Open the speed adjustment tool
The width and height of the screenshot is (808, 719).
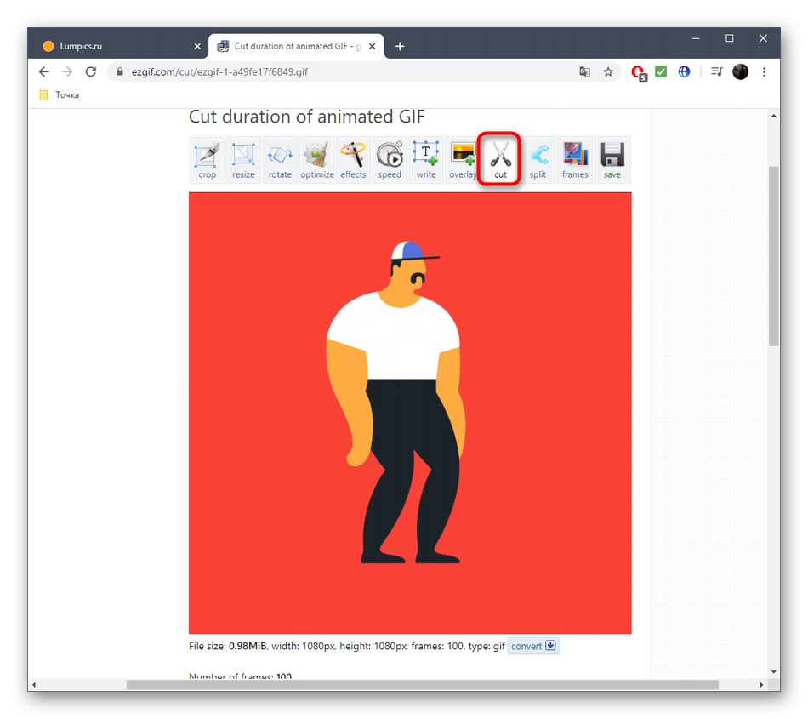coord(390,159)
